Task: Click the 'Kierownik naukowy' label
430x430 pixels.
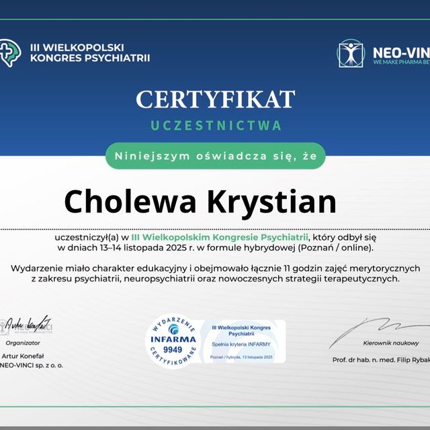Action: click(x=391, y=343)
